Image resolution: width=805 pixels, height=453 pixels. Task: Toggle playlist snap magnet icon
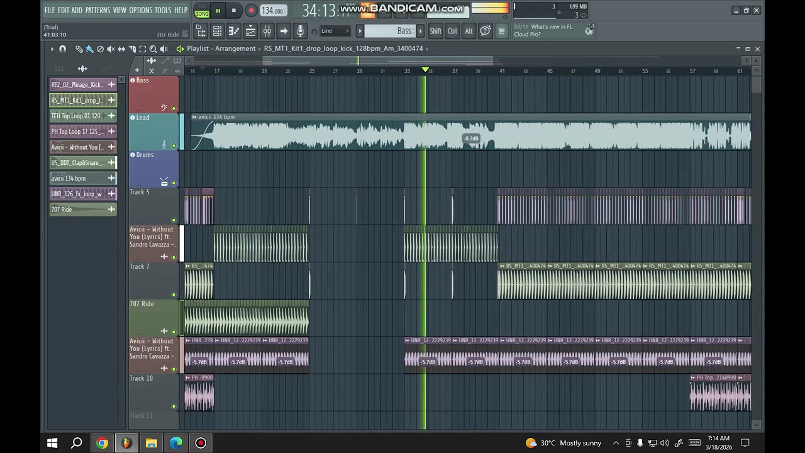[x=62, y=48]
